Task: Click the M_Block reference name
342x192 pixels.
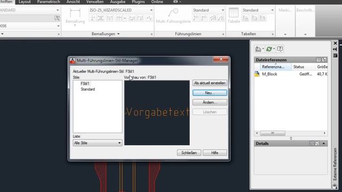Action: [x=269, y=74]
